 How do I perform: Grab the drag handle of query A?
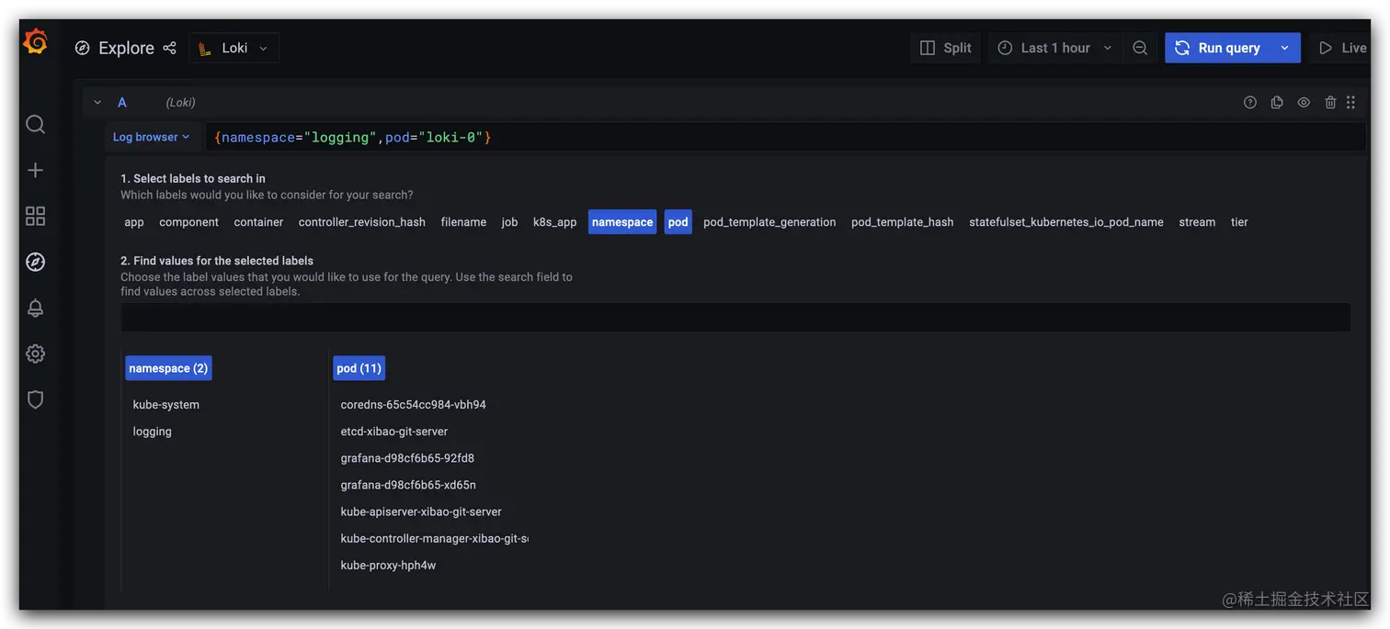pos(1350,103)
